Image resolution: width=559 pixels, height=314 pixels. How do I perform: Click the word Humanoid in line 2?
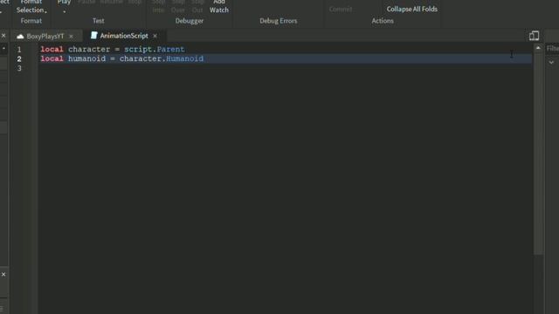[x=184, y=58]
